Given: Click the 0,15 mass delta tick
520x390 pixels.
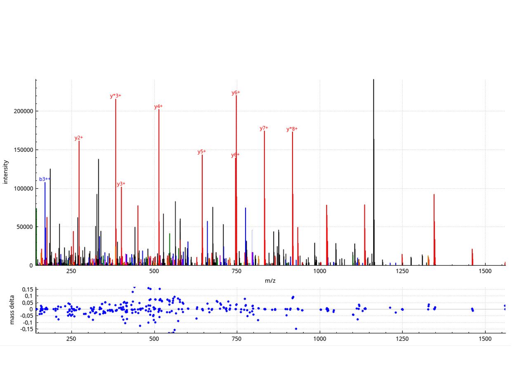Looking at the screenshot, I should coord(28,289).
